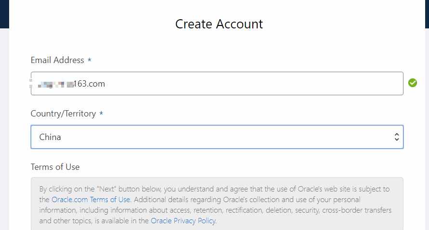Click the Email Address field label
The image size is (429, 230).
tap(57, 60)
